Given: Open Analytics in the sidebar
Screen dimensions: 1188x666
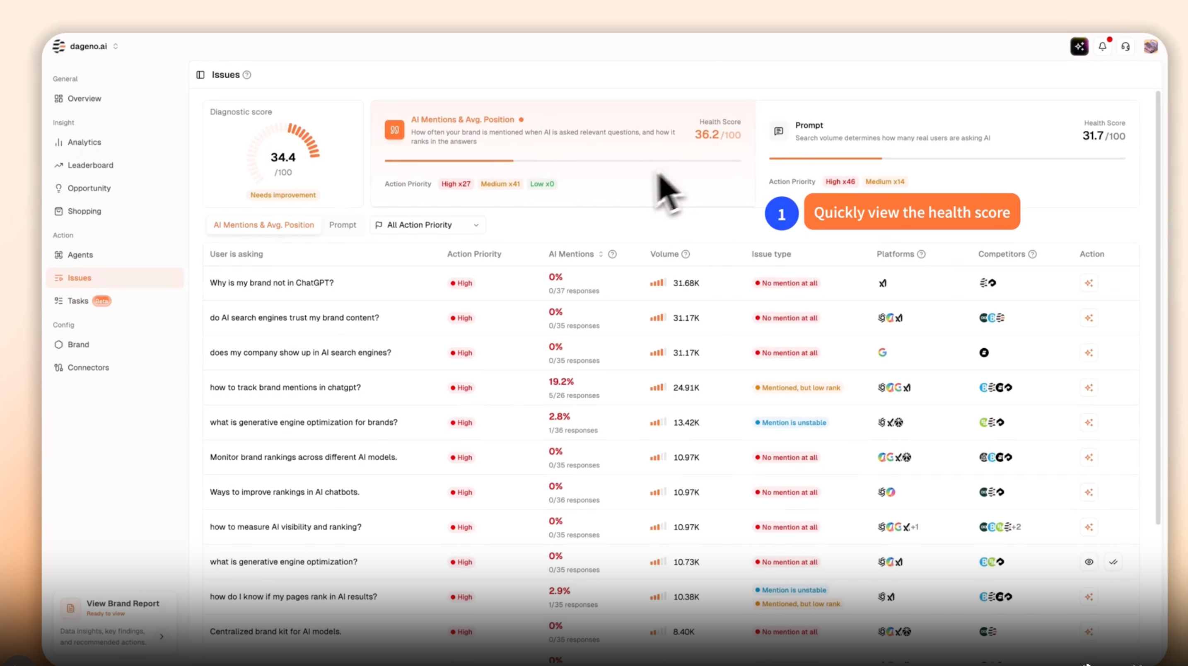Looking at the screenshot, I should click(x=114, y=142).
